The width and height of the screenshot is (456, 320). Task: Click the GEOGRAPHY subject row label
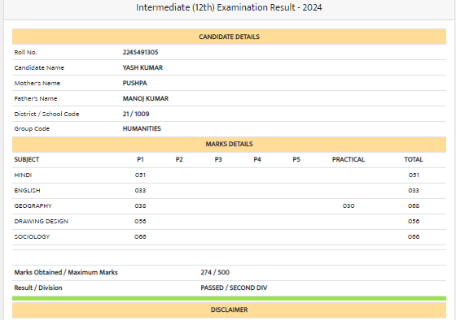coord(33,205)
